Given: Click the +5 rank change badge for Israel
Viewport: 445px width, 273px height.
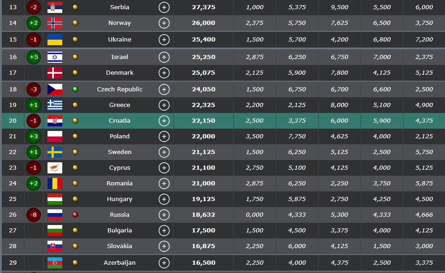Looking at the screenshot, I should point(34,57).
